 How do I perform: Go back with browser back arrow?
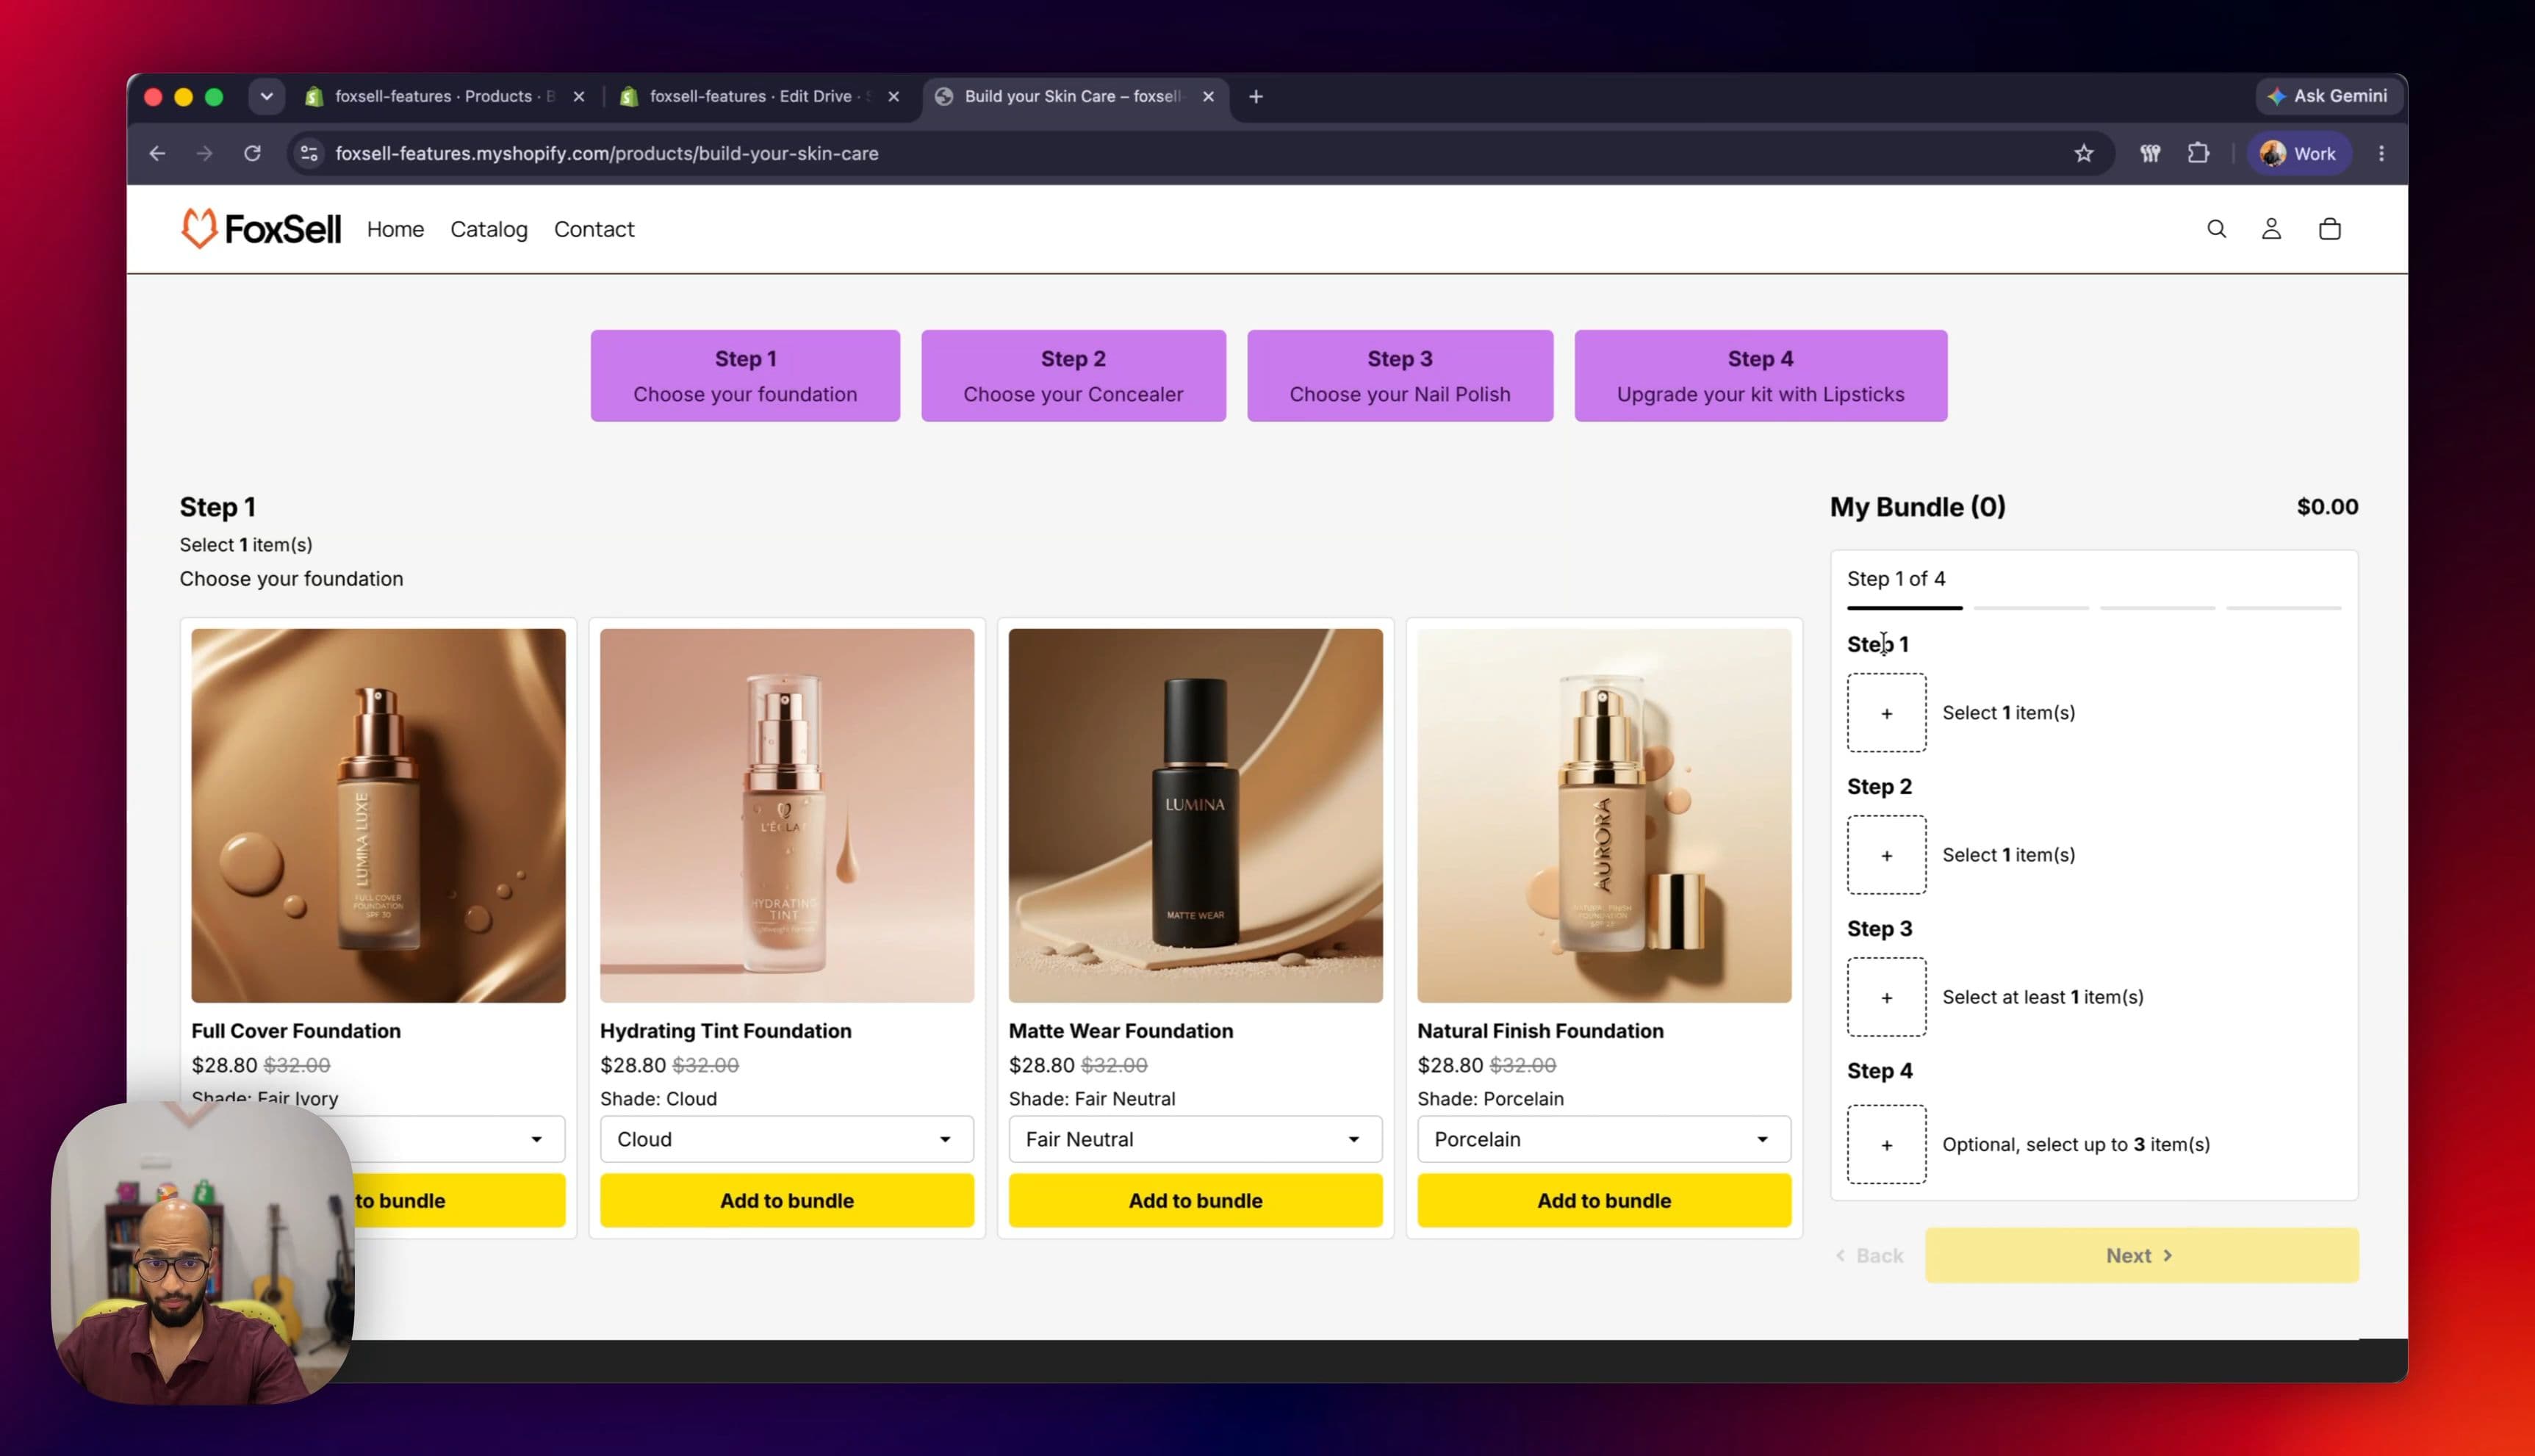[157, 153]
